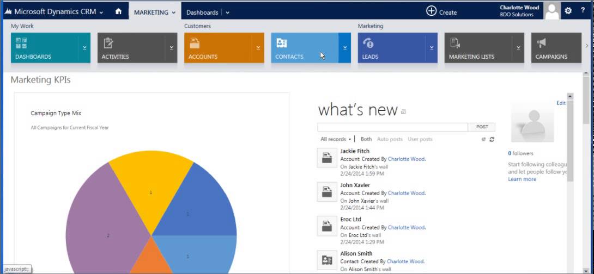
Task: Expand the MARKETING area dropdown
Action: pos(174,13)
